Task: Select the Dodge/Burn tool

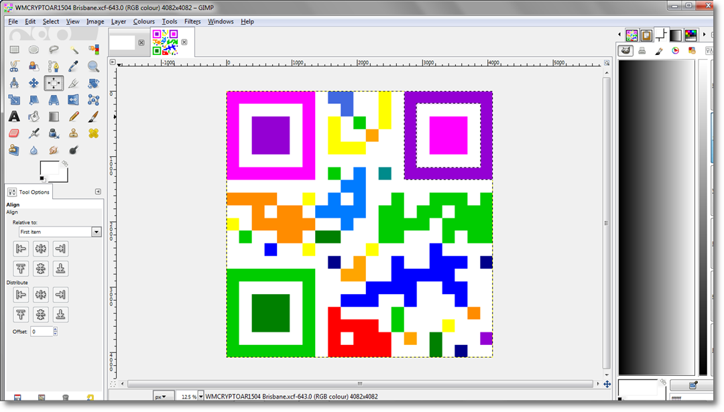Action: (74, 150)
